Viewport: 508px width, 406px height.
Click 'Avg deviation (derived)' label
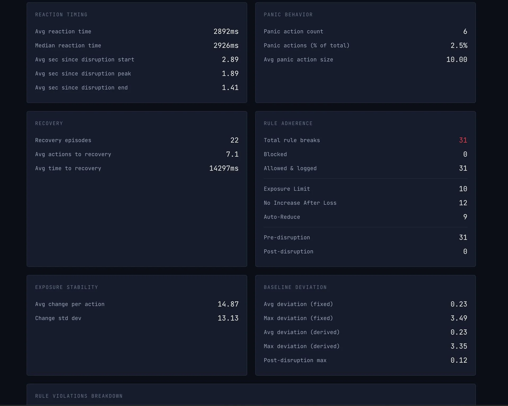pyautogui.click(x=302, y=332)
